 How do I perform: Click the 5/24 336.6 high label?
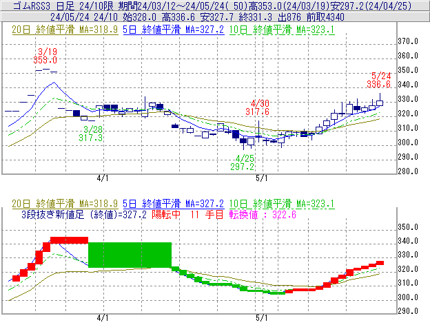click(x=379, y=80)
